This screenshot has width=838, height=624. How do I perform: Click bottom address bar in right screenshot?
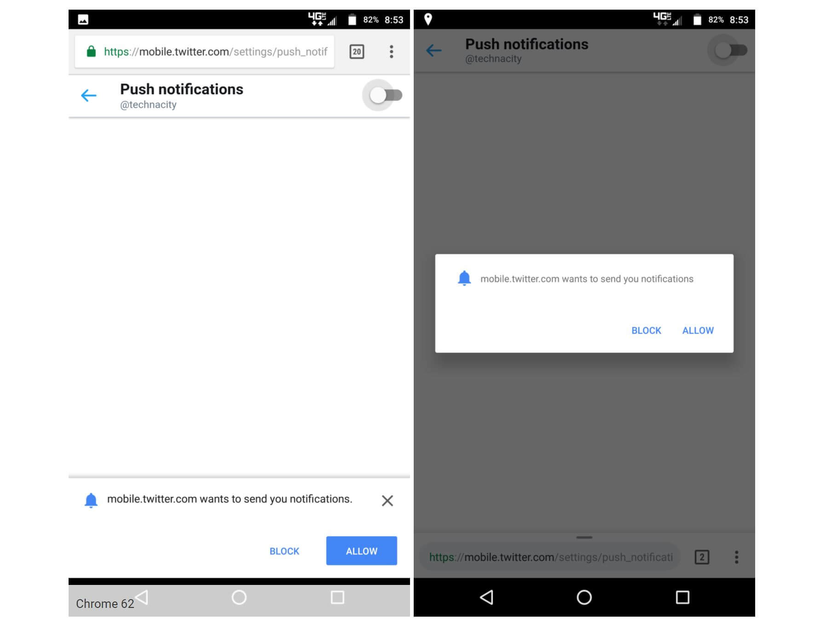(549, 557)
